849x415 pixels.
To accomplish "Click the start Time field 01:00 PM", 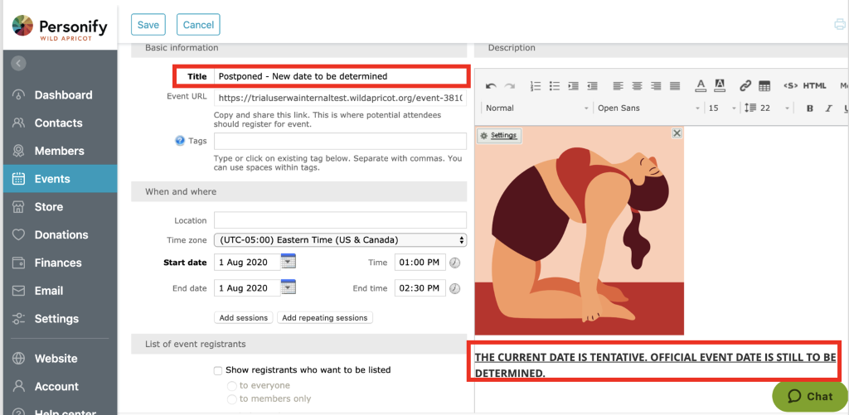I will tap(420, 263).
